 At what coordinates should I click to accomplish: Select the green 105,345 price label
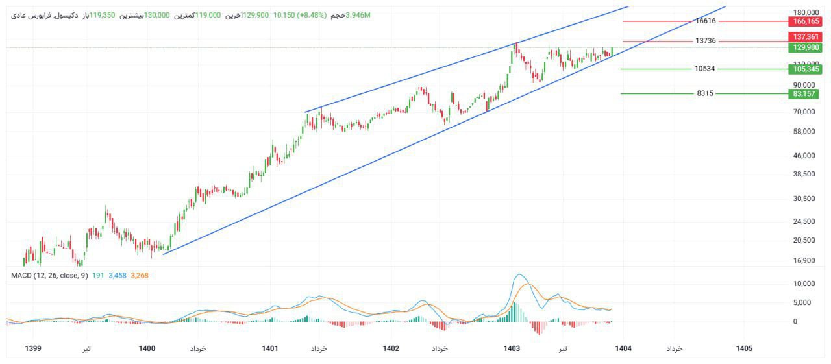click(x=804, y=69)
